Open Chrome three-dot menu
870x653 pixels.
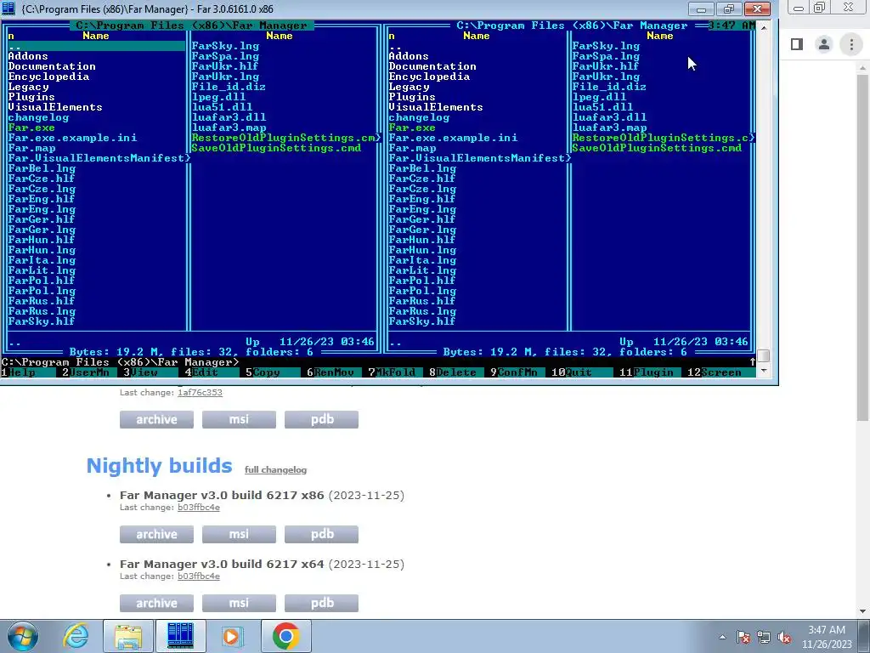[851, 44]
